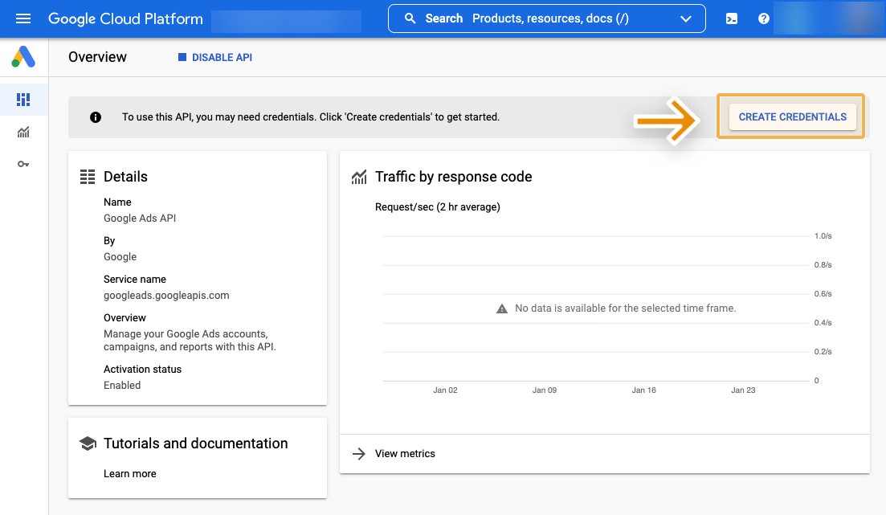The height and width of the screenshot is (515, 886).
Task: Select the Overview dashboard sidebar icon
Action: tap(23, 100)
